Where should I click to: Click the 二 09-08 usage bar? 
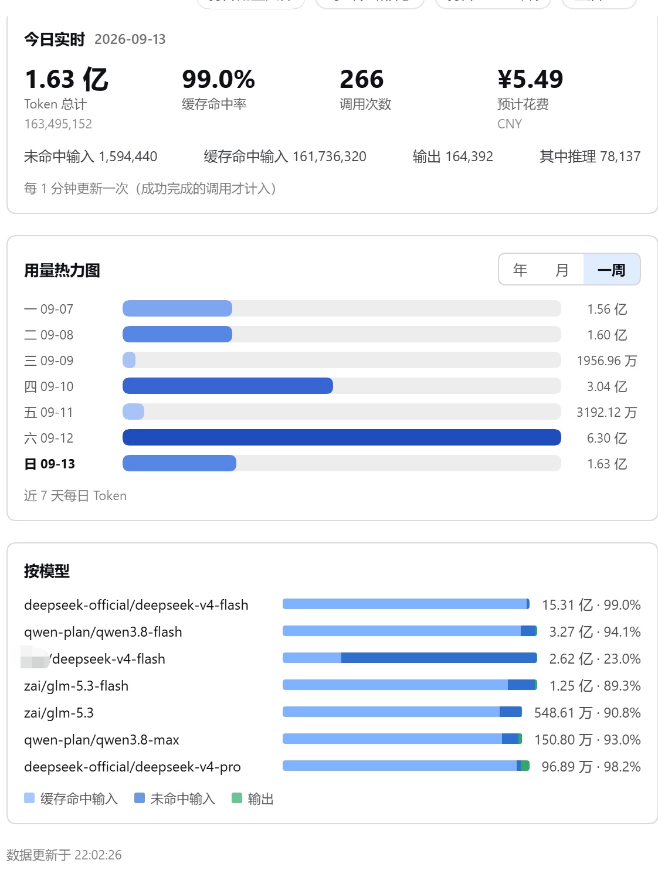341,334
